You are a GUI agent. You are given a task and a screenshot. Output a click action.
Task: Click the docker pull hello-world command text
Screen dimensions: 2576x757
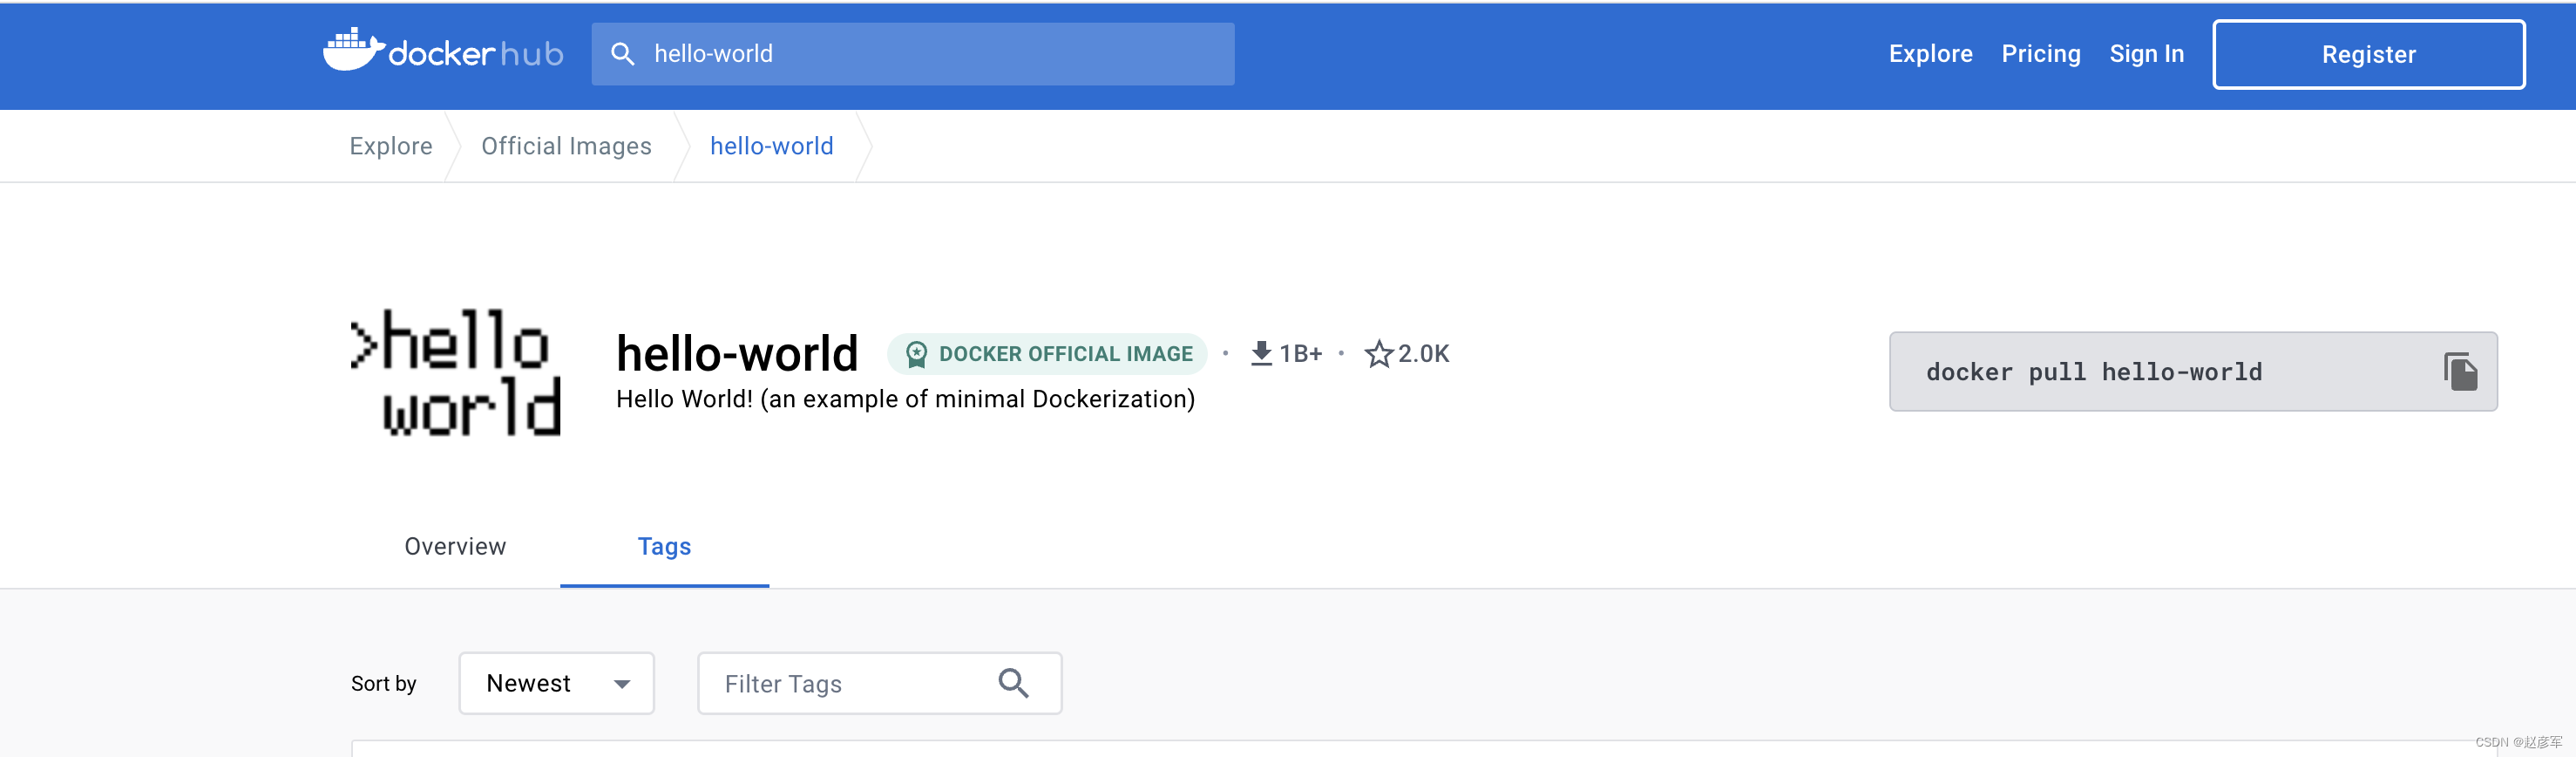(x=2093, y=372)
